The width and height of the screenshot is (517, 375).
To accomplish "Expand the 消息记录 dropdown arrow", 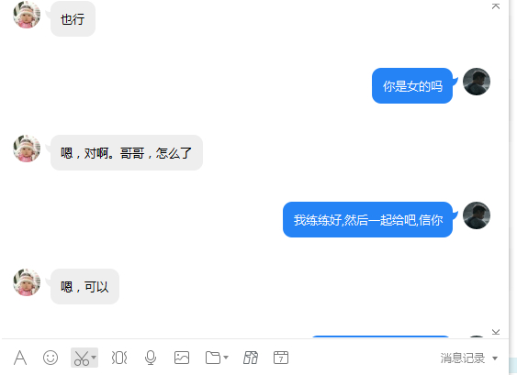I will 495,358.
